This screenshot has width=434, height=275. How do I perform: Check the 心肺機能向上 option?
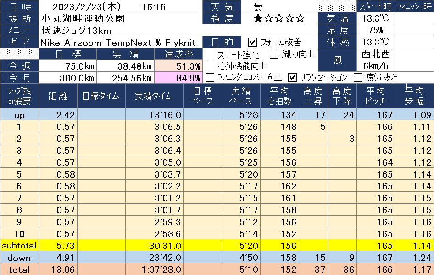pos(210,66)
